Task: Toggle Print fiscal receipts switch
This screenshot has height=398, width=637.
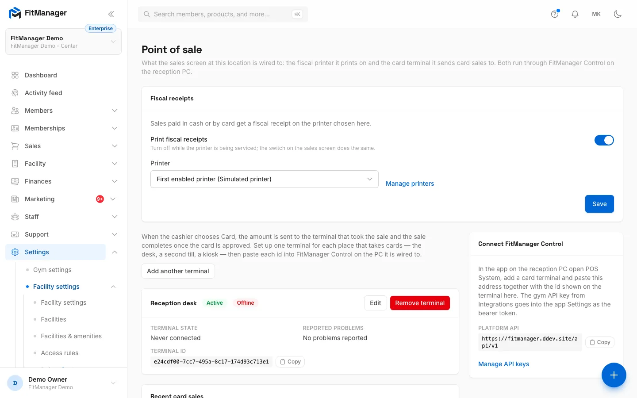Action: [604, 140]
